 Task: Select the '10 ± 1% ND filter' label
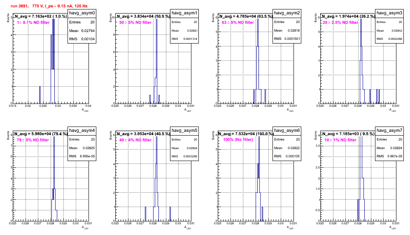coord(340,140)
